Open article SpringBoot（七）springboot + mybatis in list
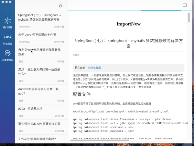Image resolution: width=194 pixels, height=146 pixels. pos(41,21)
